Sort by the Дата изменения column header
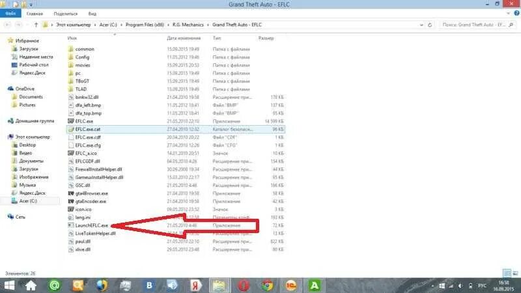The width and height of the screenshot is (521, 293). click(x=184, y=38)
